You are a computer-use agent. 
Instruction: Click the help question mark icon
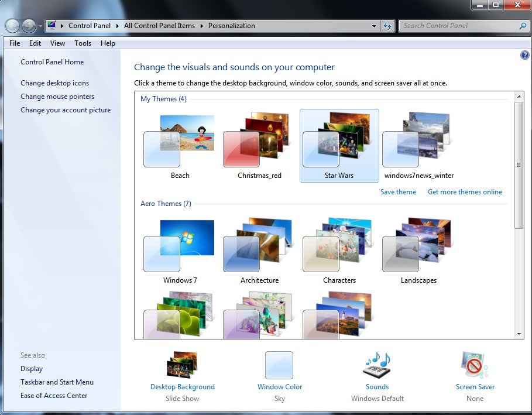pos(524,55)
